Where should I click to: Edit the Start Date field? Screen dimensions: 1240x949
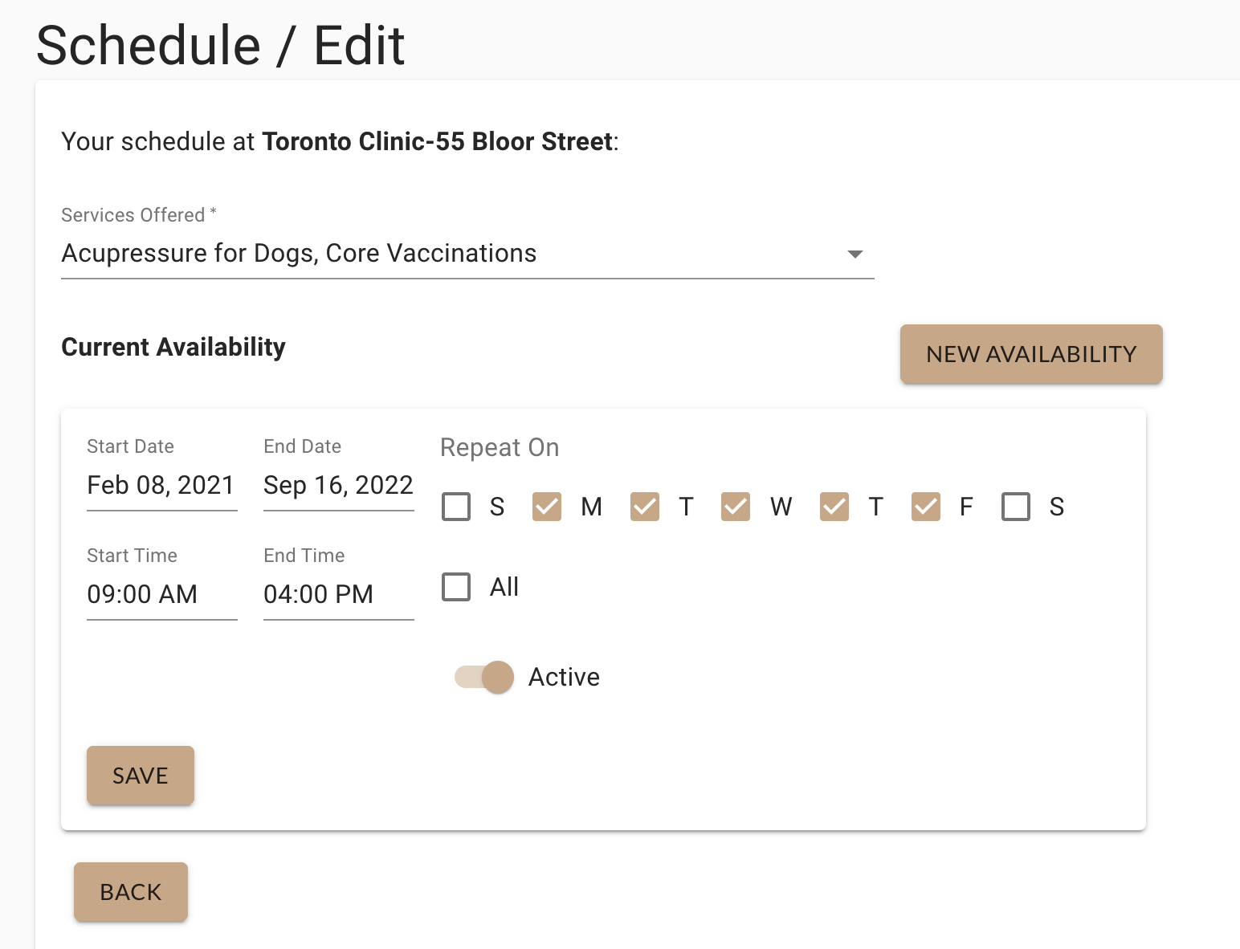161,486
